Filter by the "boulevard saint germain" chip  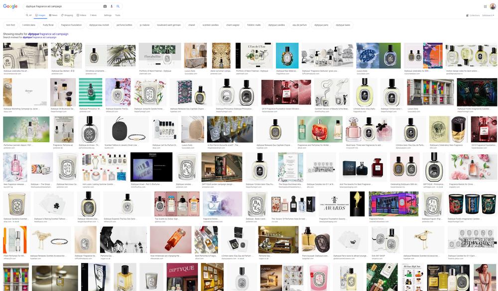coord(169,25)
